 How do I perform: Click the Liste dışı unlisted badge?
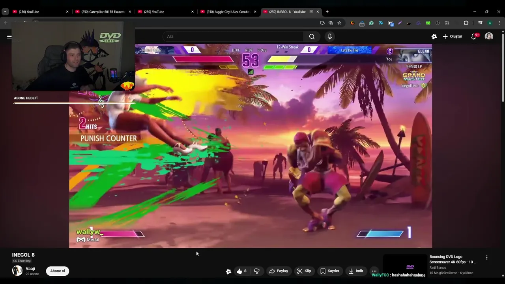pos(22,261)
